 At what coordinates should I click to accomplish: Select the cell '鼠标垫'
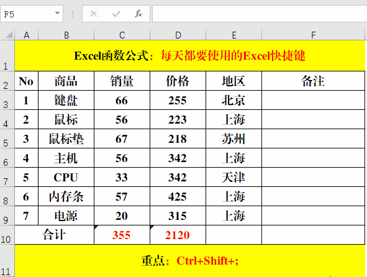(66, 138)
